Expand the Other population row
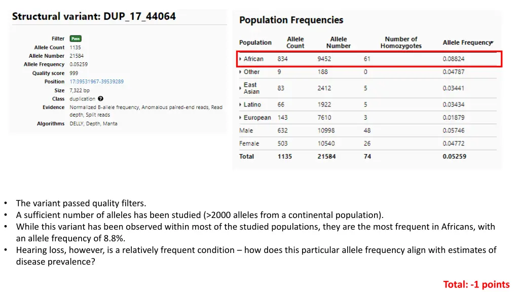The width and height of the screenshot is (519, 292). pyautogui.click(x=240, y=72)
